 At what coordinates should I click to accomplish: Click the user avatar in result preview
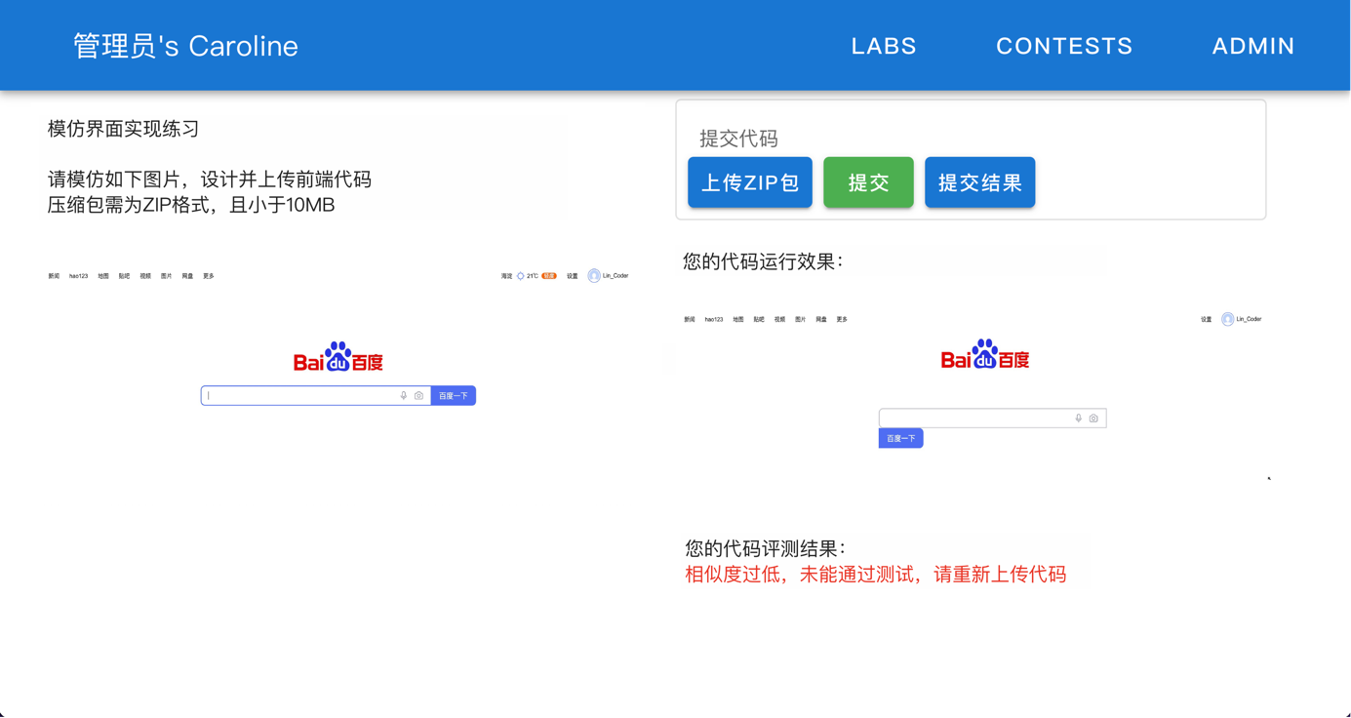click(x=1228, y=319)
